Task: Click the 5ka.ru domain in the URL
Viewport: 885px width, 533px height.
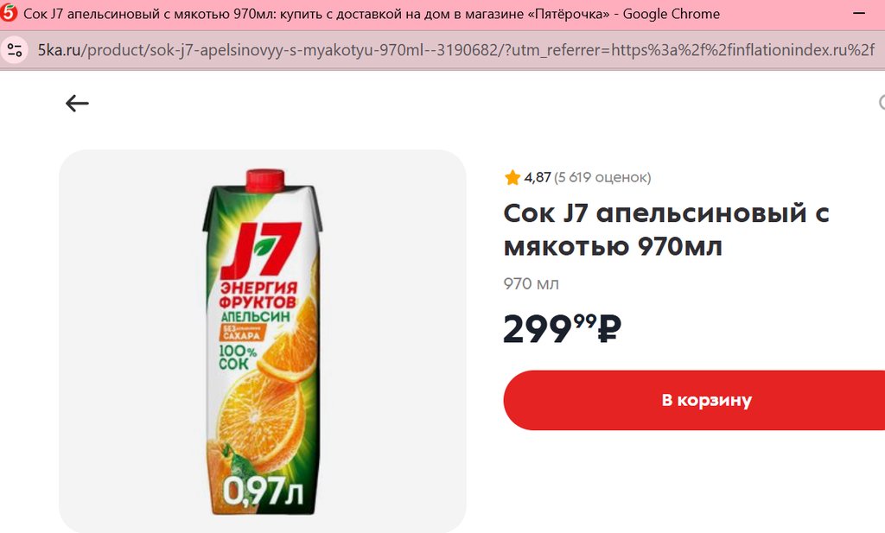Action: [60, 50]
